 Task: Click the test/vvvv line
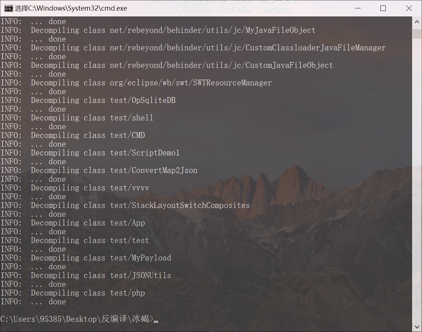tap(75, 188)
